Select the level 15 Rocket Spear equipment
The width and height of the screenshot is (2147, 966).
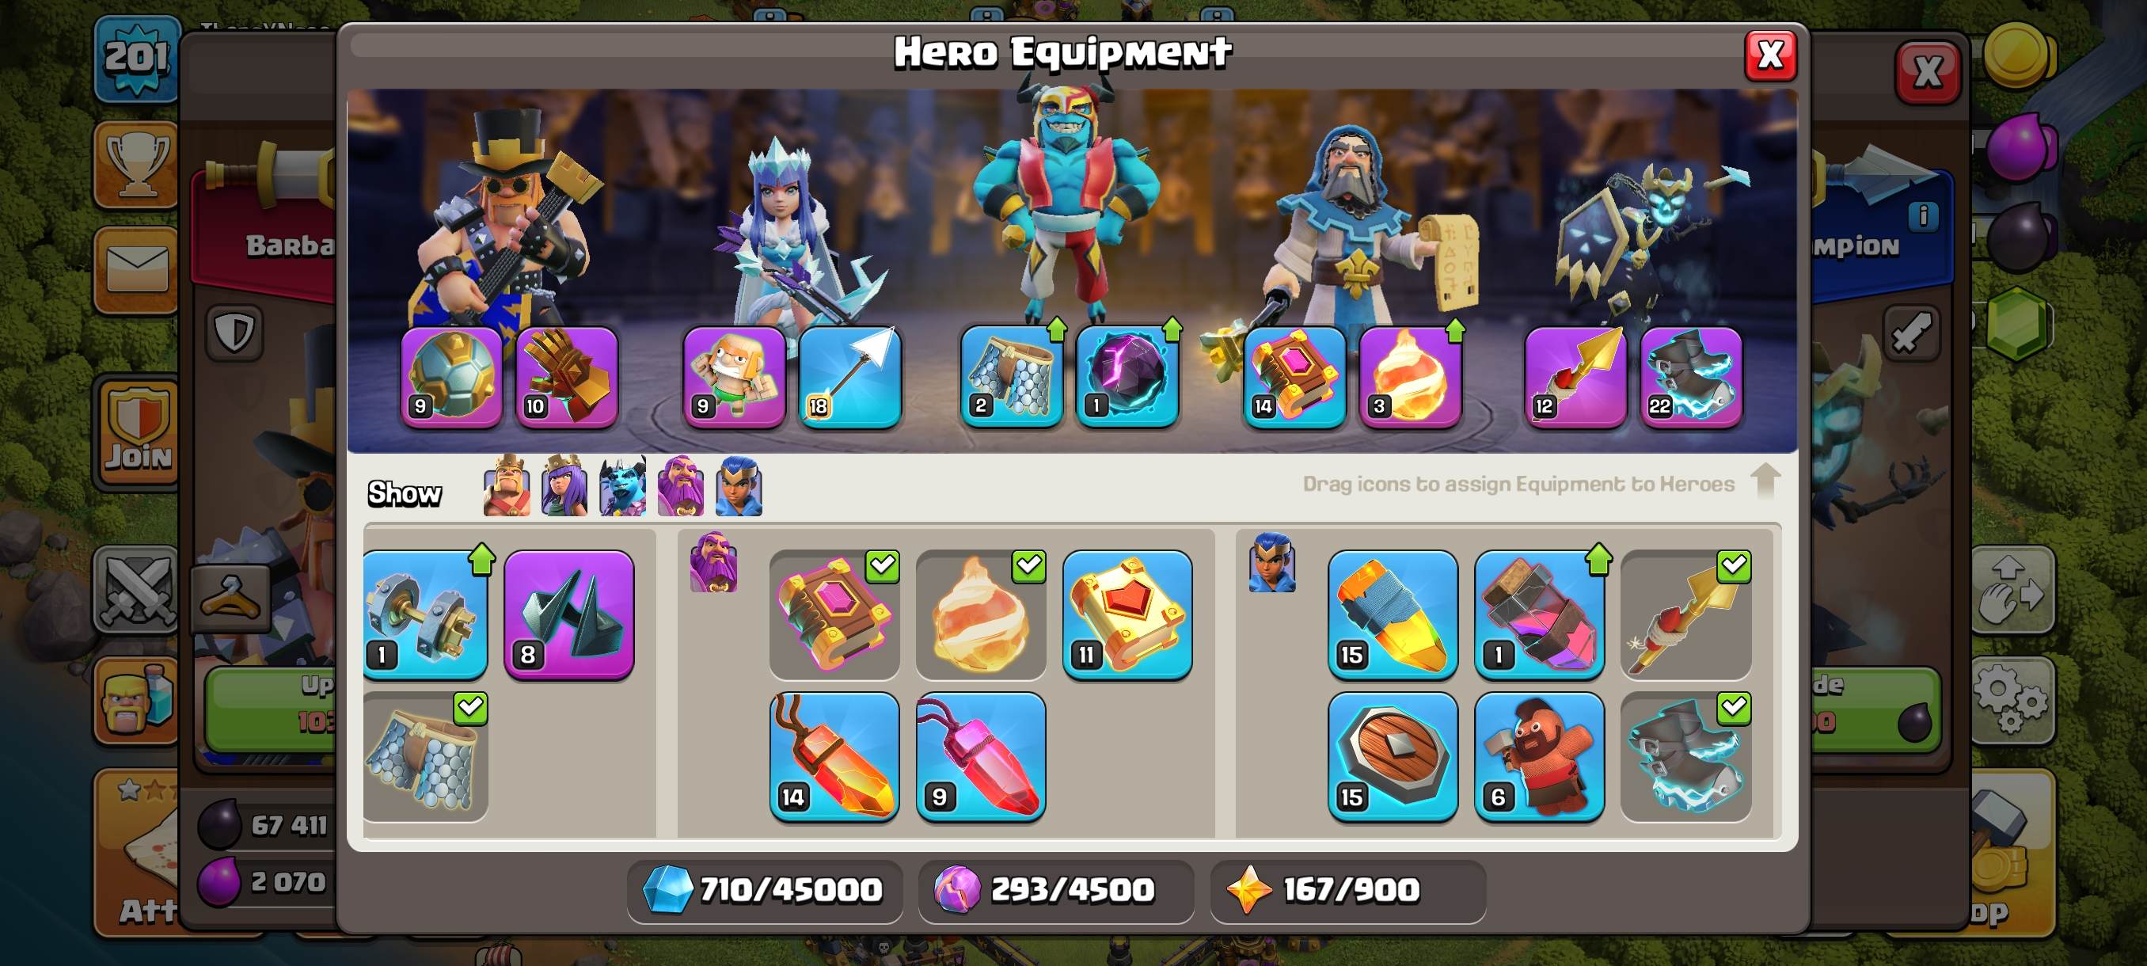coord(1392,614)
